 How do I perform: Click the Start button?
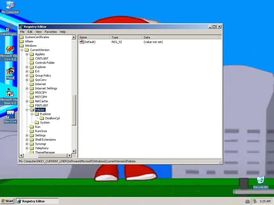point(7,201)
